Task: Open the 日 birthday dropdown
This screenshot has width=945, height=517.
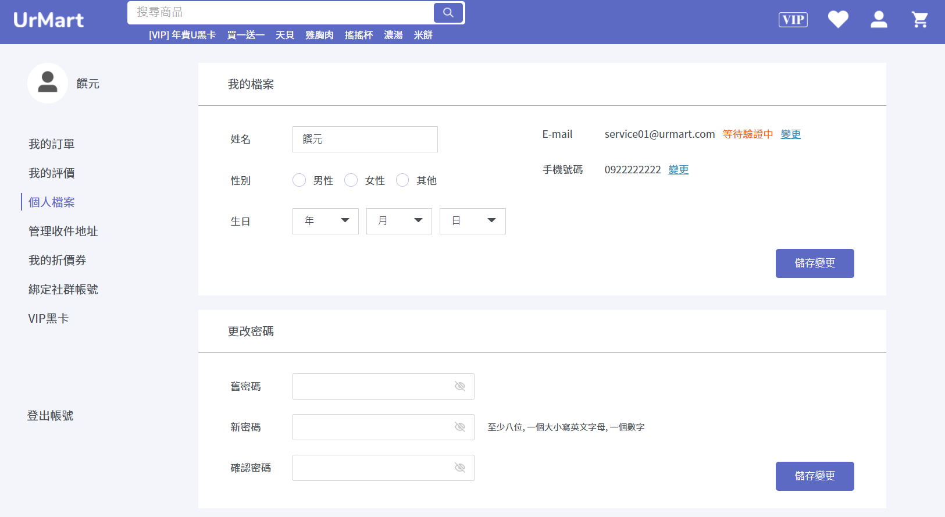Action: click(x=473, y=221)
